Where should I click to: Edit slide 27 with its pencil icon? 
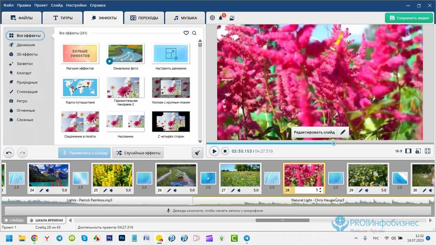pyautogui.click(x=233, y=190)
